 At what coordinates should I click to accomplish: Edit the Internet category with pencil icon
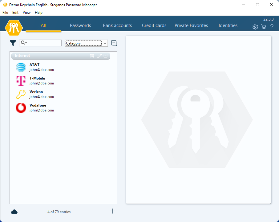click(99, 56)
